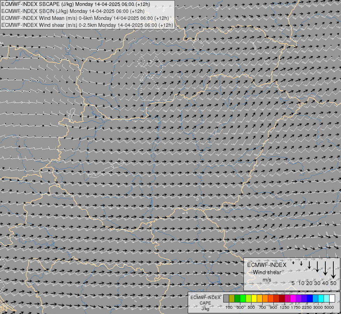This screenshot has width=341, height=314.
Task: Click the 20 m/s wind shear legend arrow
Action: [309, 265]
